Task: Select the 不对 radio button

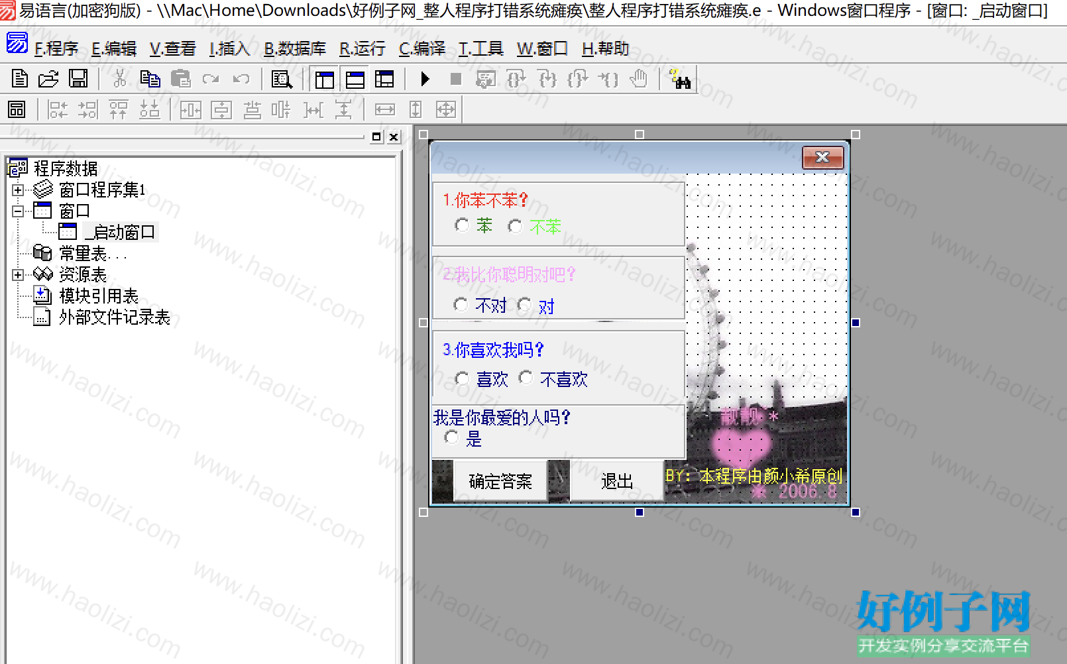Action: pyautogui.click(x=461, y=304)
